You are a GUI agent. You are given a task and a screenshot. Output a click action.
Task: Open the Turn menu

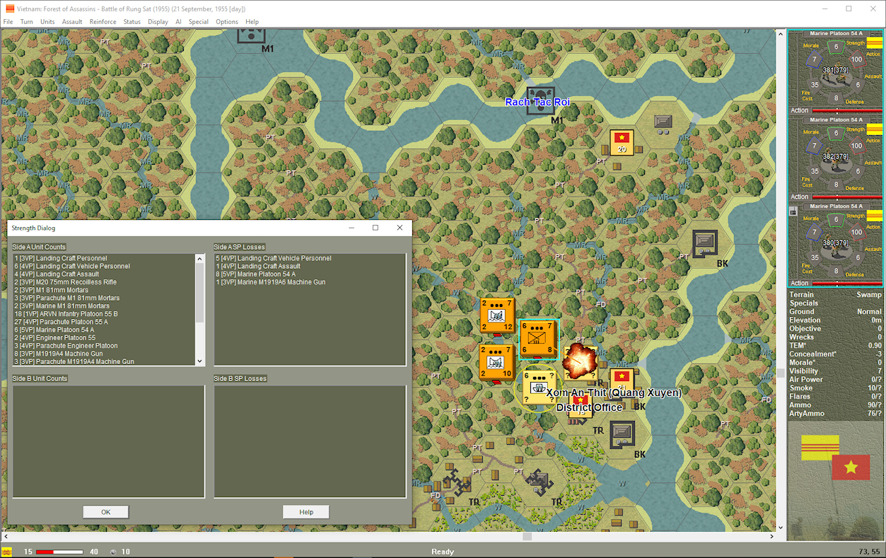click(x=27, y=22)
